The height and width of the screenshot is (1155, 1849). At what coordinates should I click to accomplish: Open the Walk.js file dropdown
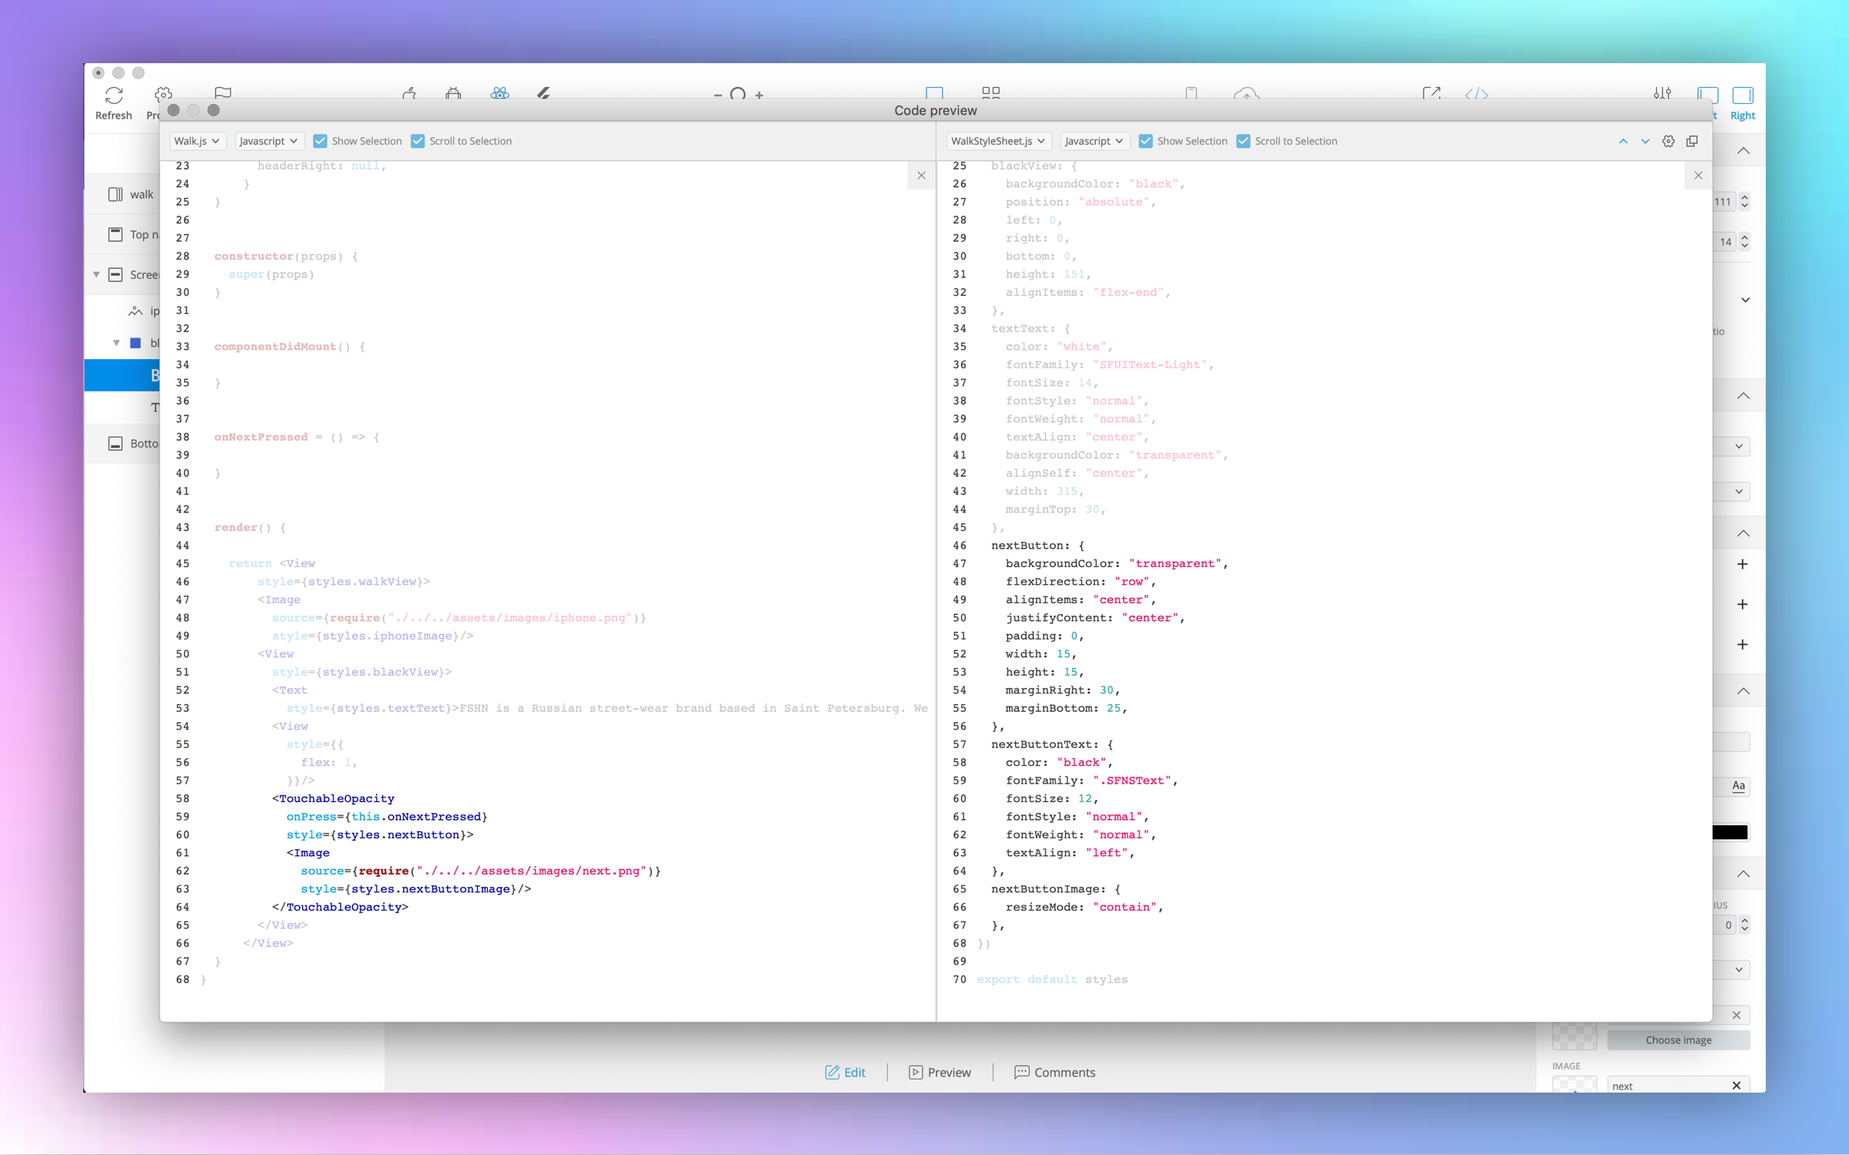tap(197, 141)
